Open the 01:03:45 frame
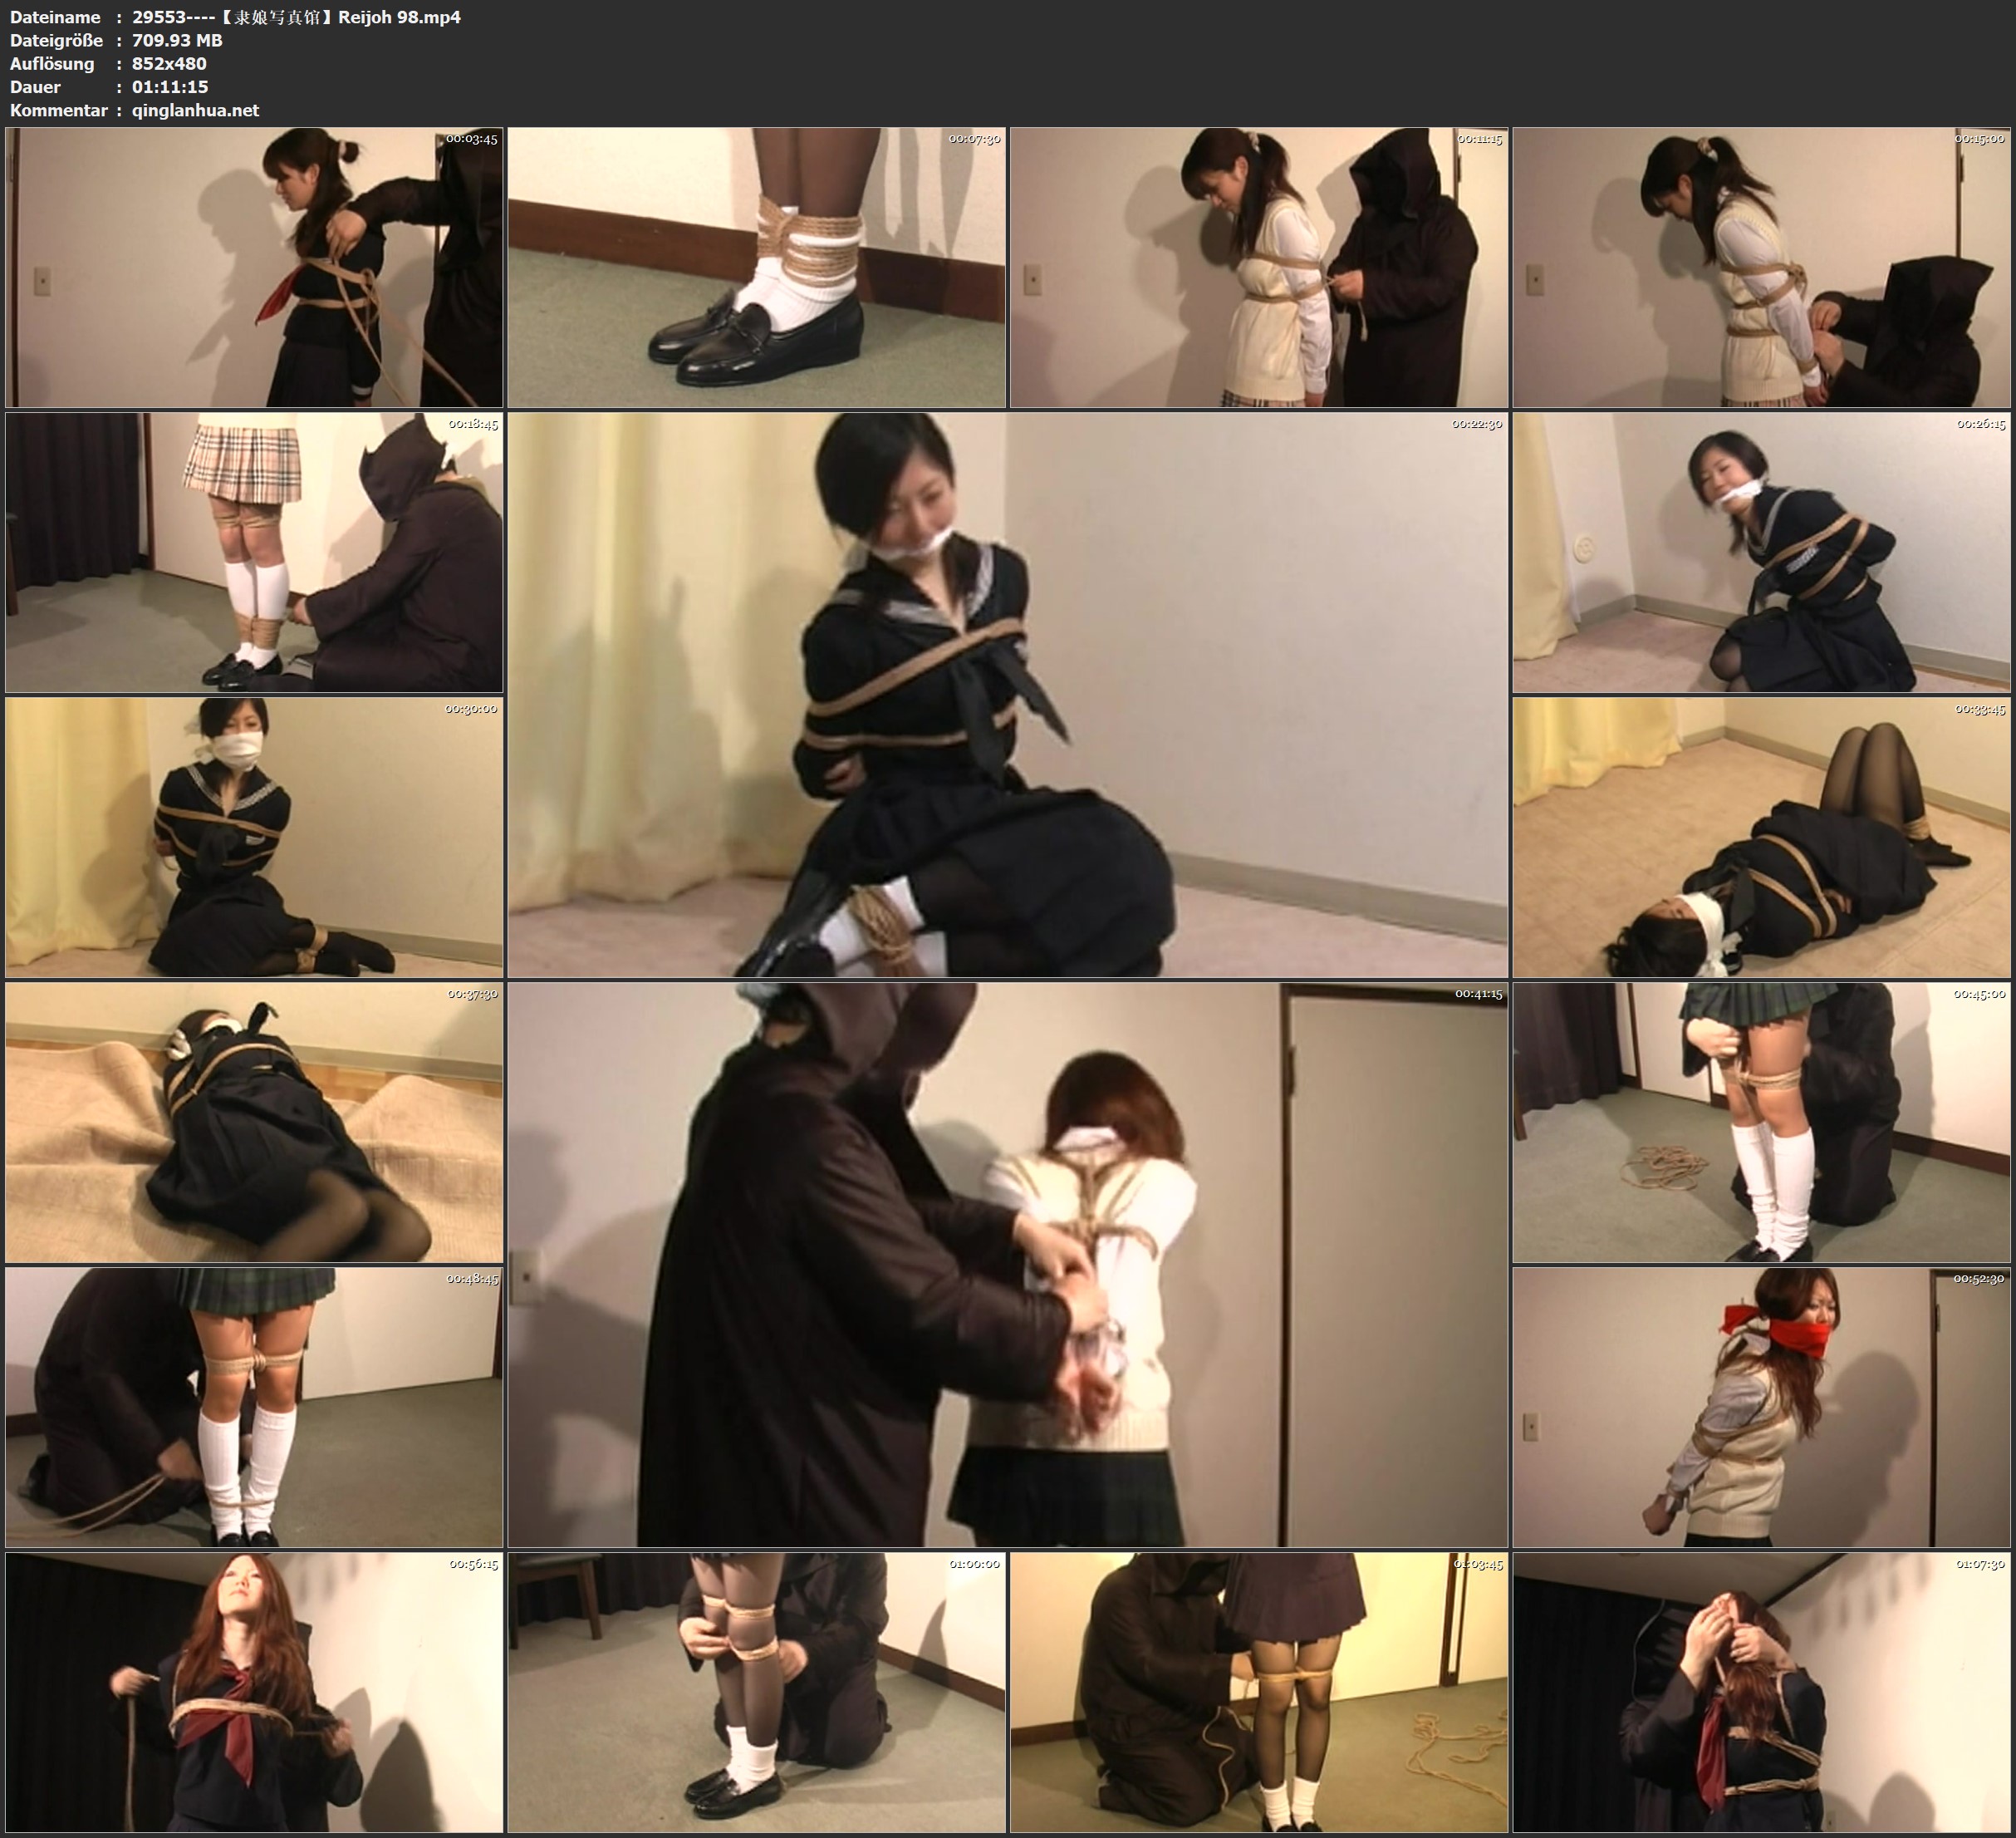The width and height of the screenshot is (2016, 1838). pos(1259,1692)
